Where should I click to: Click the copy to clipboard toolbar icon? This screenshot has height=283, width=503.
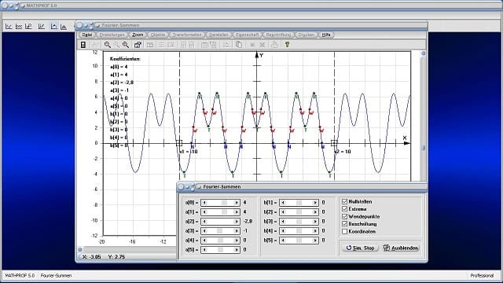[x=239, y=45]
